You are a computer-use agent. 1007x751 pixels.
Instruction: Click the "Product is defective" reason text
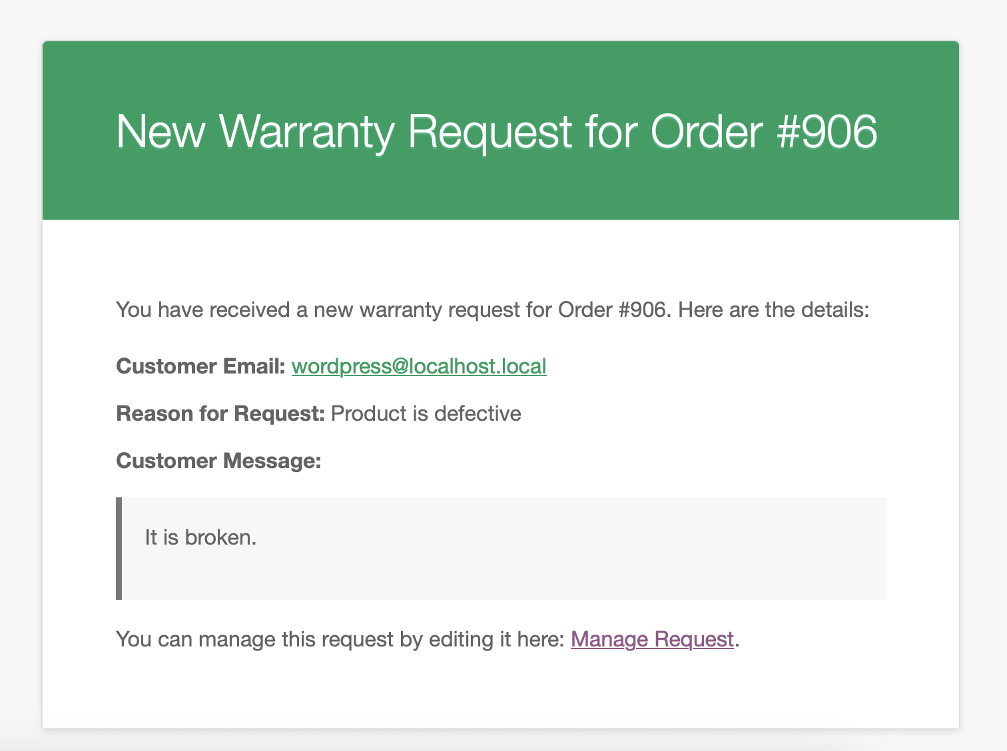click(426, 413)
